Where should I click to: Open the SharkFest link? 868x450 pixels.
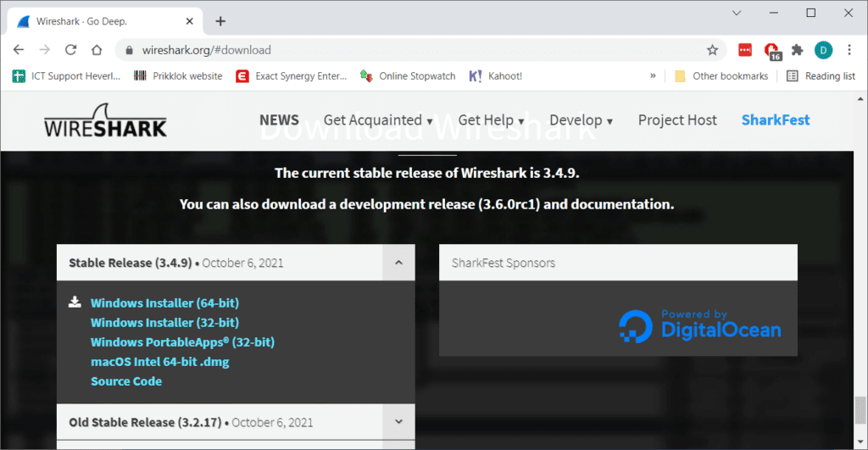776,120
